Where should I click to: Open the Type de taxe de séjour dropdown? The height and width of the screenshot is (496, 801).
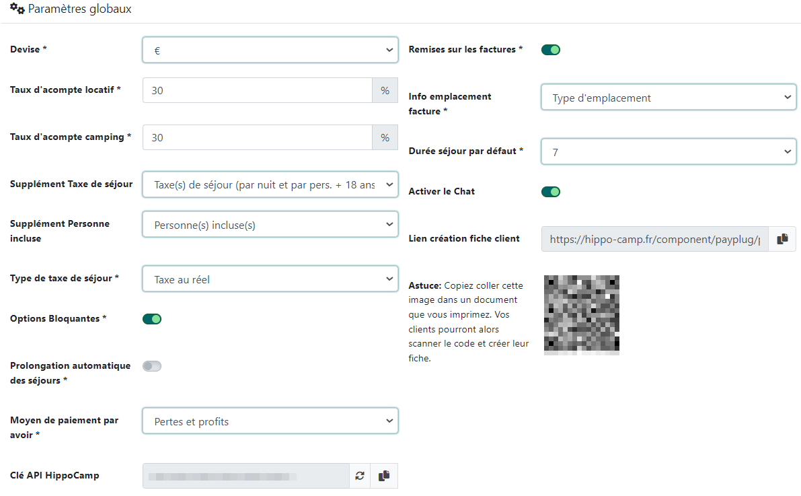point(270,279)
